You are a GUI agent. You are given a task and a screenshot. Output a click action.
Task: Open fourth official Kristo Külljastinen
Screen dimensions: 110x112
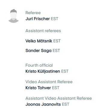pos(43,71)
